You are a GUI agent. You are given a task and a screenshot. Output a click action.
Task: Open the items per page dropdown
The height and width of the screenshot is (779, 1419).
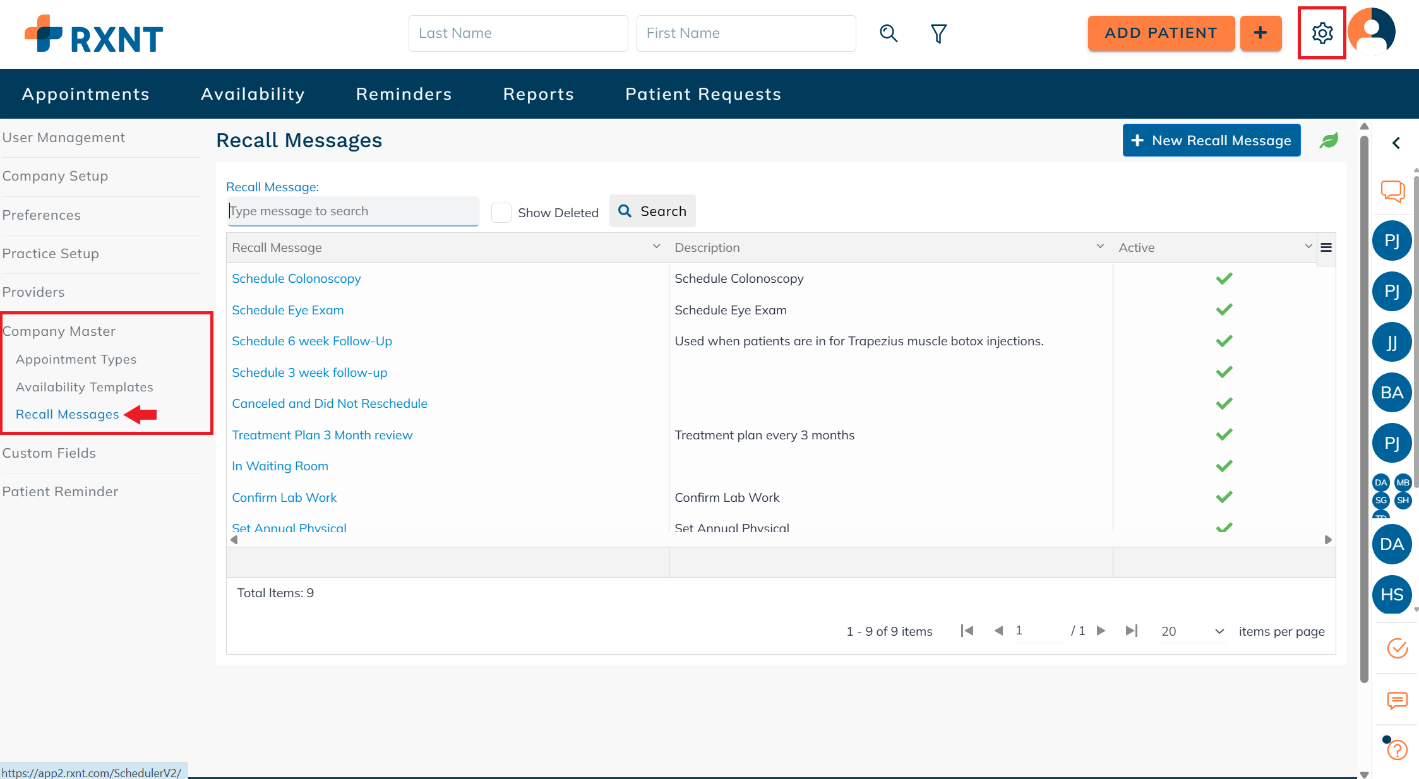coord(1192,631)
